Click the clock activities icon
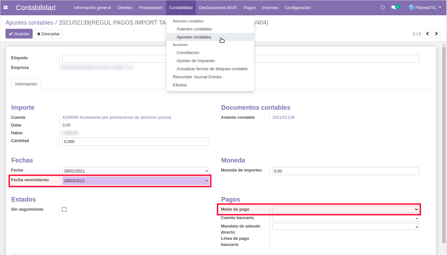 [x=383, y=7]
